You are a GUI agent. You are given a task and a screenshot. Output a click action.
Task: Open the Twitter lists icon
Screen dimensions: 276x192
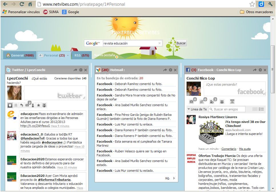pos(16,105)
